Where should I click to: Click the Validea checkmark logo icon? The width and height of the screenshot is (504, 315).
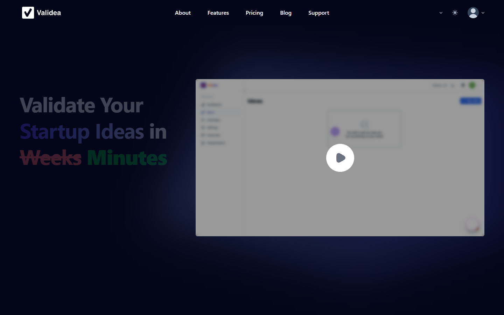(28, 13)
